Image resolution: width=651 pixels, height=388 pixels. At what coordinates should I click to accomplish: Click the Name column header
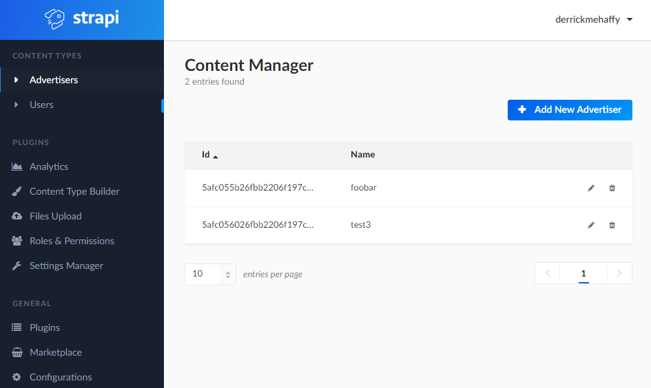[x=363, y=155]
